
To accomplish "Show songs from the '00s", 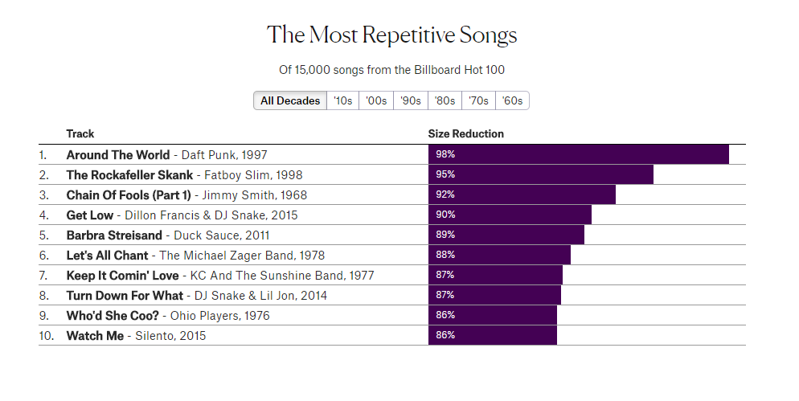I will [x=376, y=100].
